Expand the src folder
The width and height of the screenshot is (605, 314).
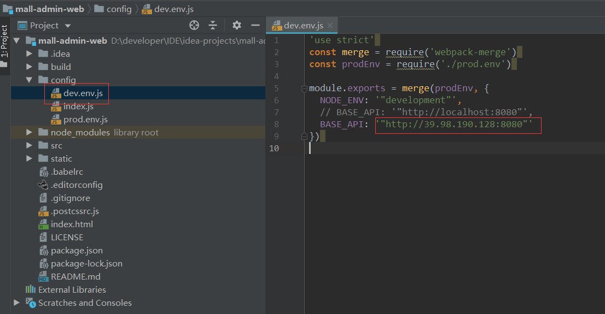tap(30, 146)
